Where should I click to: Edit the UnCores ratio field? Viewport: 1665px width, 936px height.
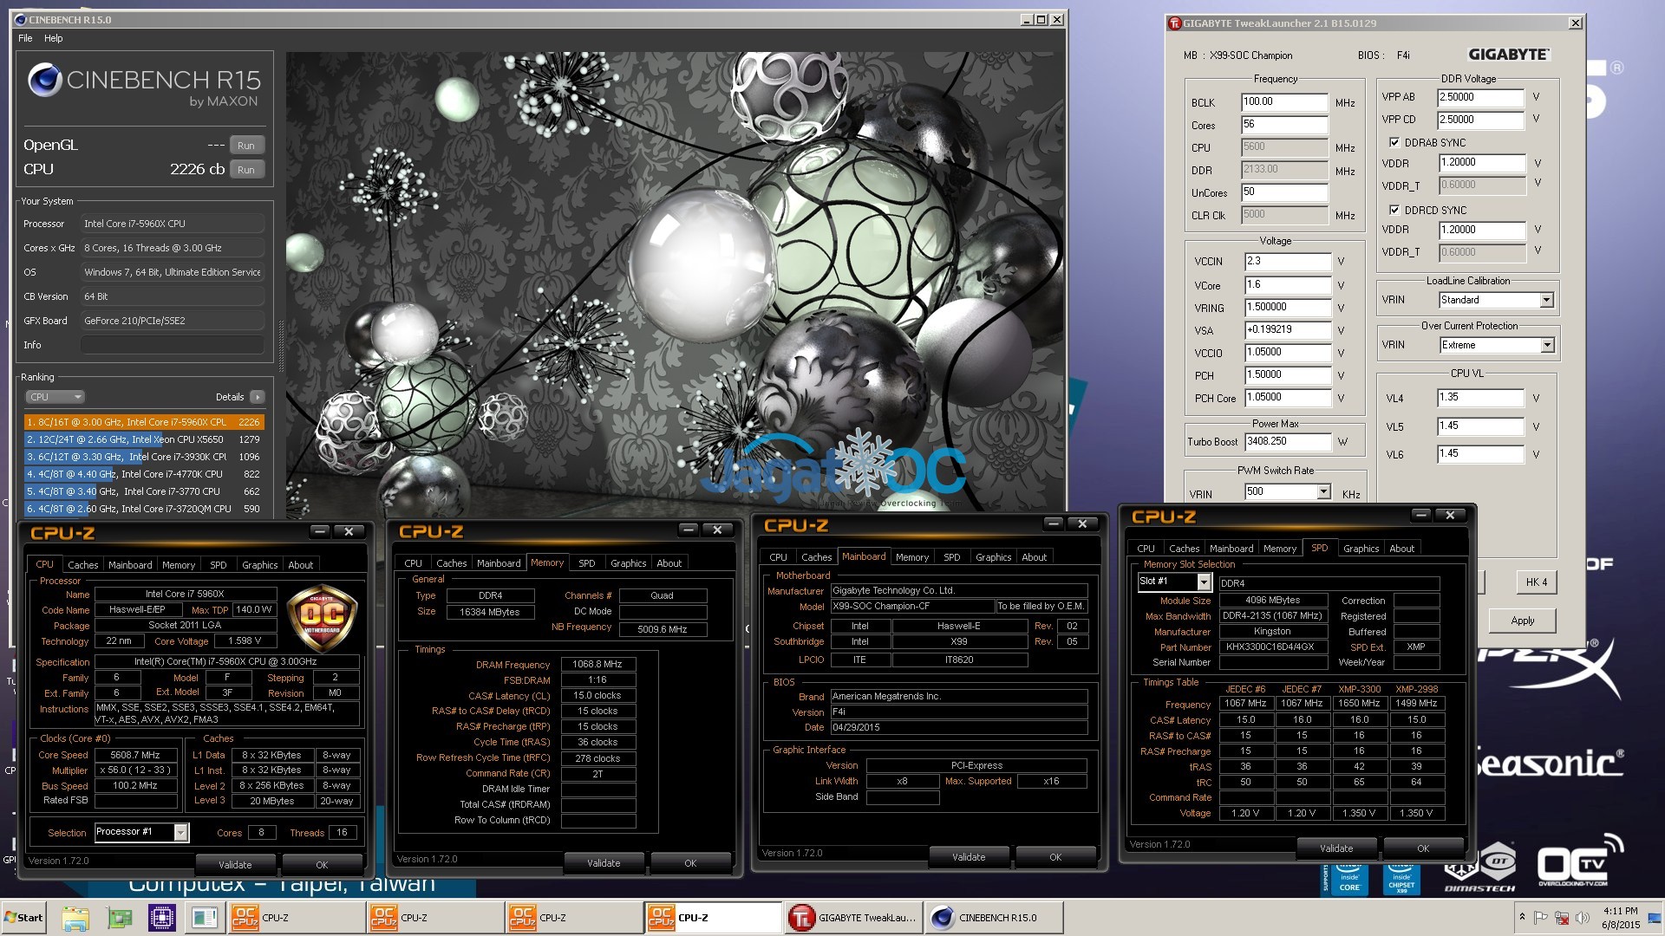coord(1283,192)
